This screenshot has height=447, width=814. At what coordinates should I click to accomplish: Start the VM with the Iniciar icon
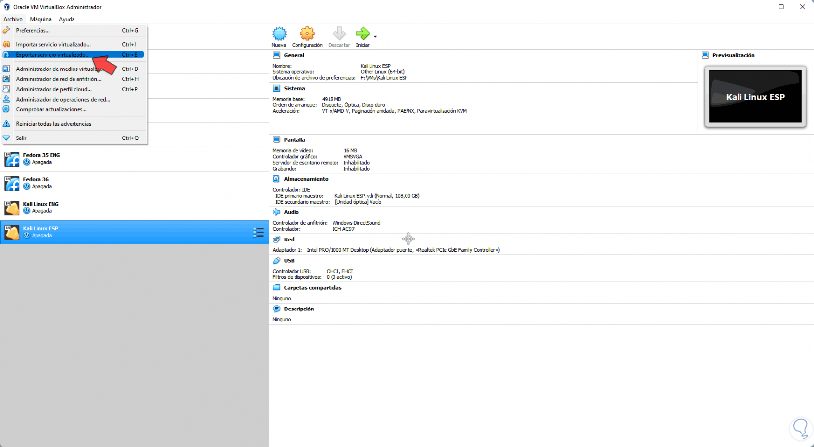point(363,34)
